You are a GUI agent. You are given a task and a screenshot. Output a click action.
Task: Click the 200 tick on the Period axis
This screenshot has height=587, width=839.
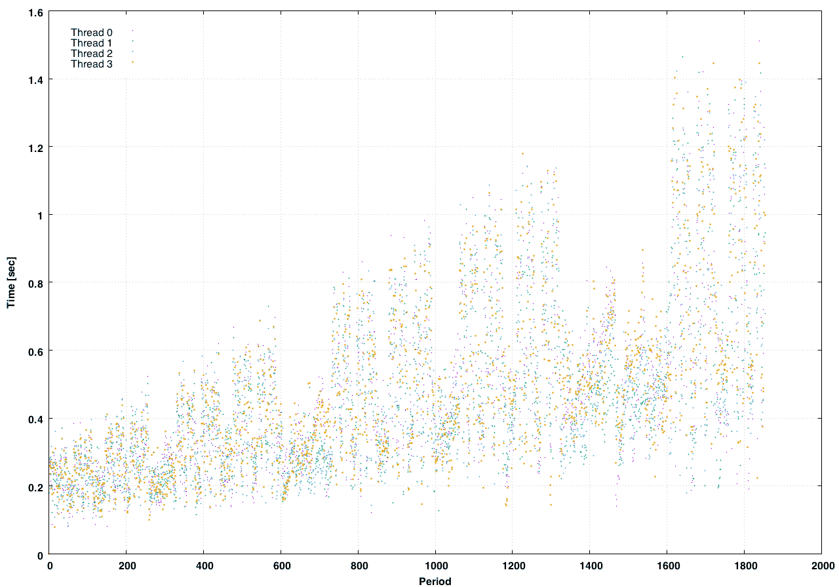click(x=127, y=565)
